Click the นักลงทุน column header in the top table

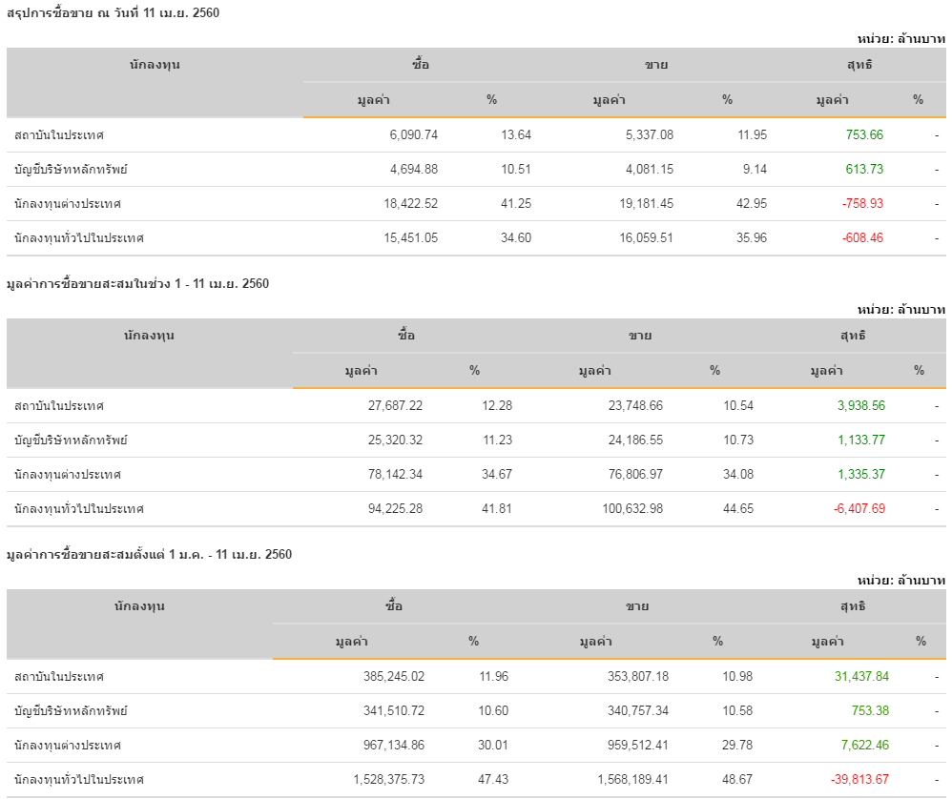155,65
